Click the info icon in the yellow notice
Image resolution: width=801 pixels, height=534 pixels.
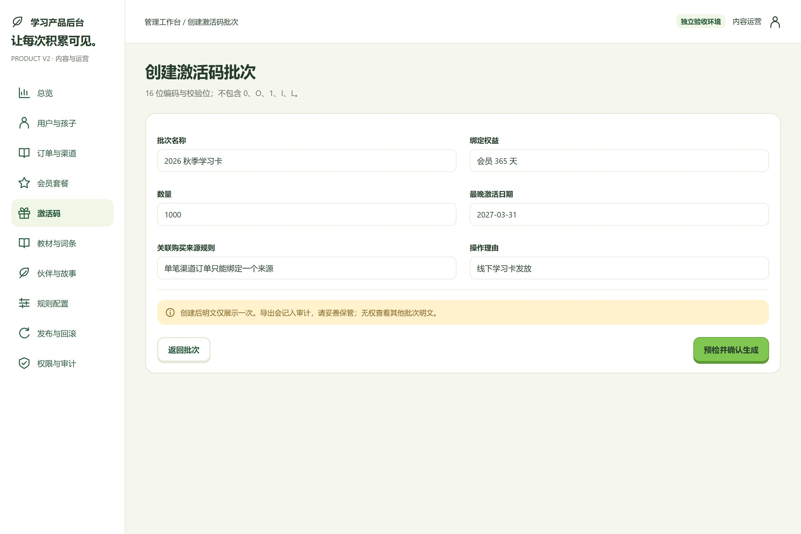[x=170, y=313]
